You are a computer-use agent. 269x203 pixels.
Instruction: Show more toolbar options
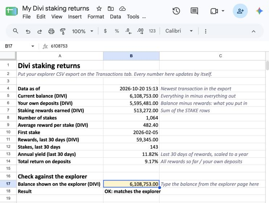(x=206, y=31)
